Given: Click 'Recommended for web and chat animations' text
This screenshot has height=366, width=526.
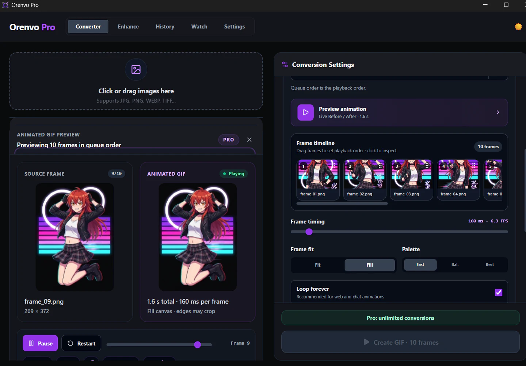Looking at the screenshot, I should (x=340, y=297).
